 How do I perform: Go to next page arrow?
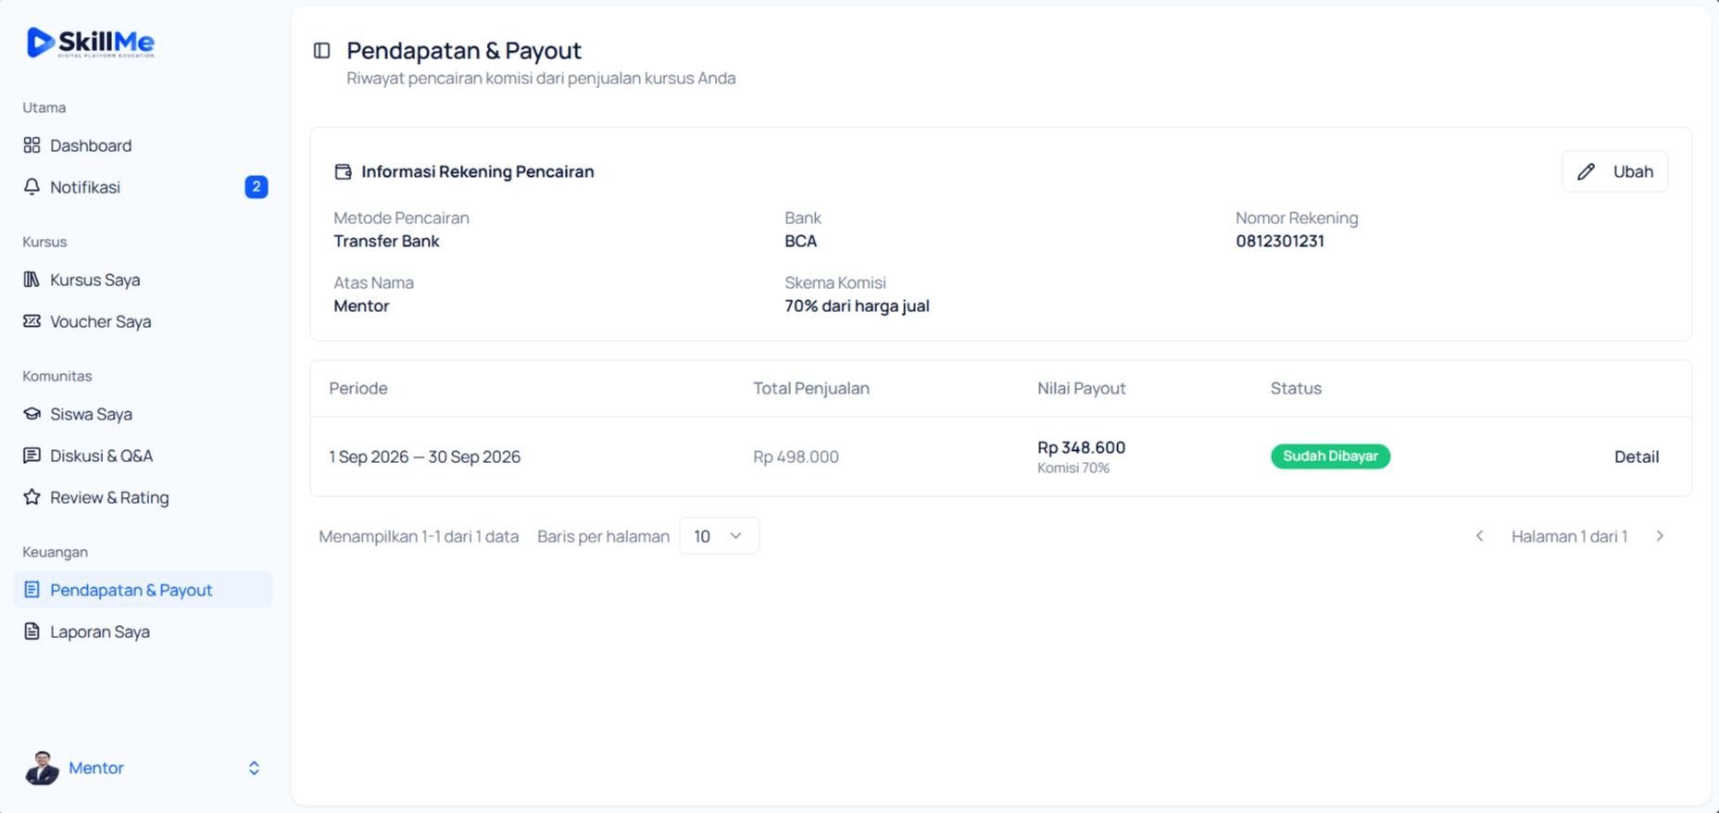[1660, 536]
